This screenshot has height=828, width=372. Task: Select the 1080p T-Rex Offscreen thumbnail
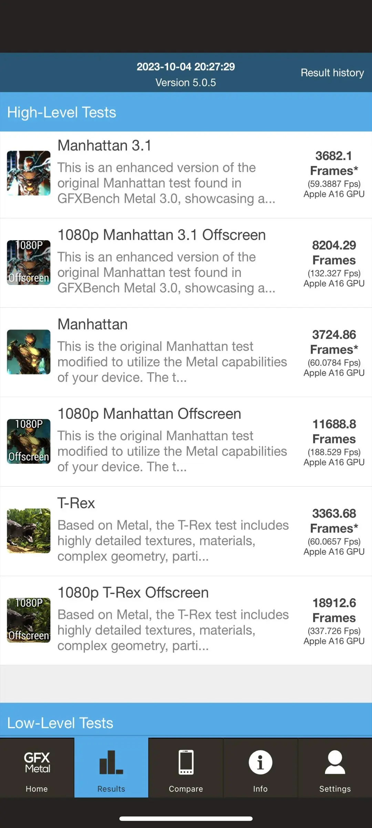tap(29, 620)
